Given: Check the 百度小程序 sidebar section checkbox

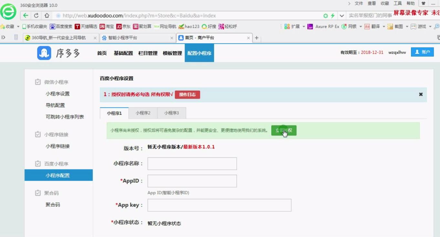Looking at the screenshot, I should pyautogui.click(x=38, y=163).
